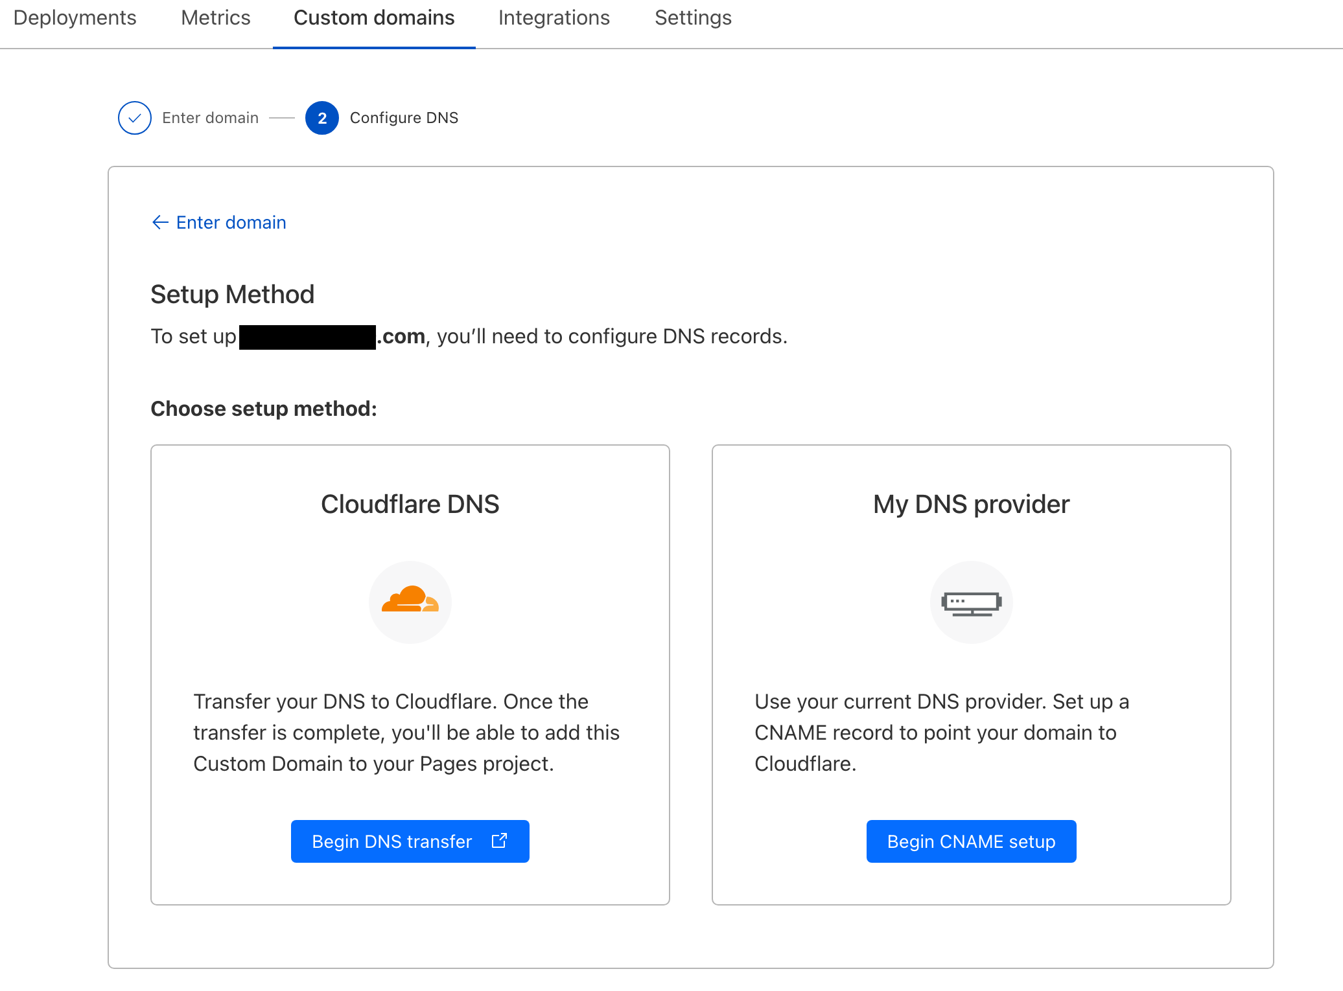Click the redacted domain name text
This screenshot has width=1343, height=991.
coord(307,337)
